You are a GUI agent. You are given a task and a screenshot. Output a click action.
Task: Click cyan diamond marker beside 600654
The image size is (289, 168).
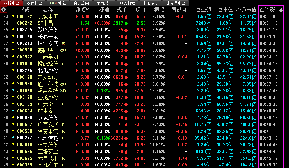click(13, 111)
